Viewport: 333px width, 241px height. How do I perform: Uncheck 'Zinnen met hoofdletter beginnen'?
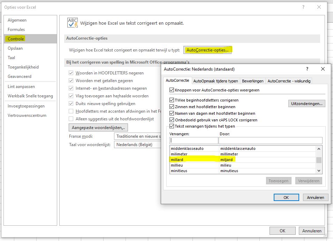(172, 107)
